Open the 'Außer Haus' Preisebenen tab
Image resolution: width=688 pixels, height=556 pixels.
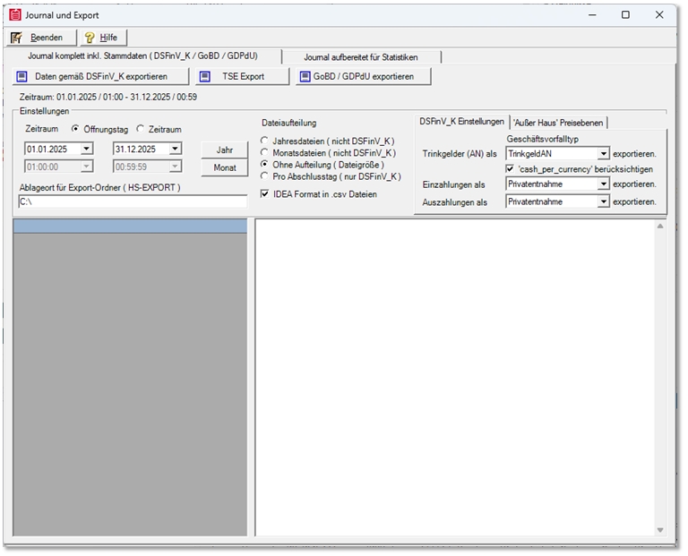559,122
